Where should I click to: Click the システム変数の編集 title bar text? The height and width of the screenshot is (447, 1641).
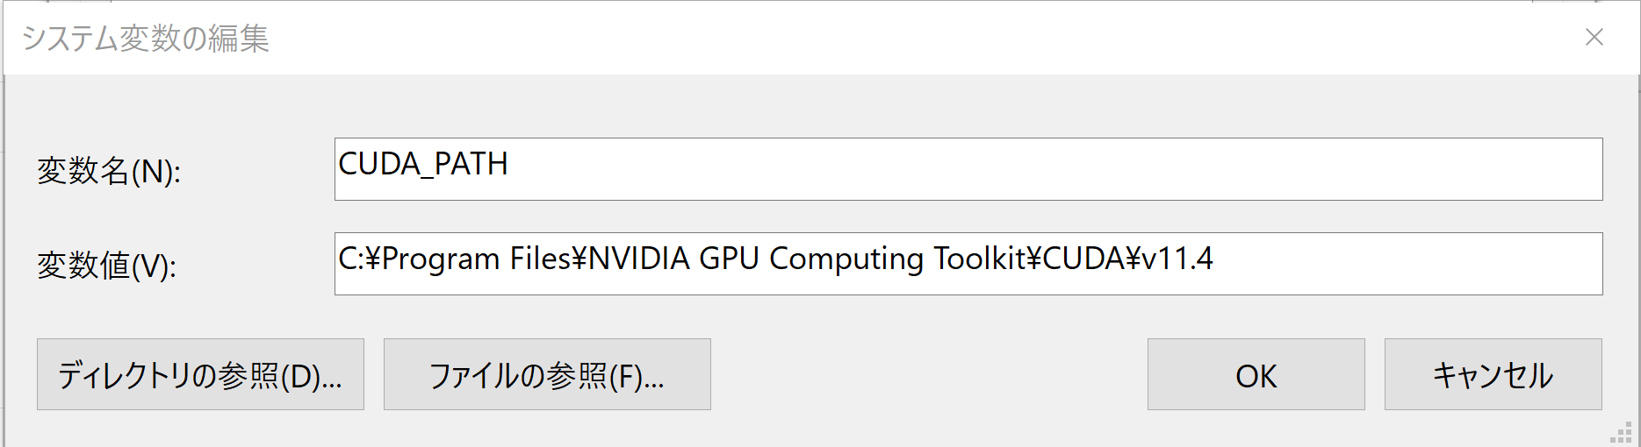(x=145, y=39)
